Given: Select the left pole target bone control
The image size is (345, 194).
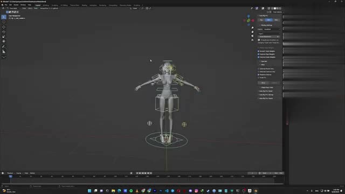Looking at the screenshot, I should (x=149, y=123).
